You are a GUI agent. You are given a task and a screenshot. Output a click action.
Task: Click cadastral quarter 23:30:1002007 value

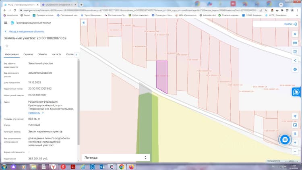(37, 95)
